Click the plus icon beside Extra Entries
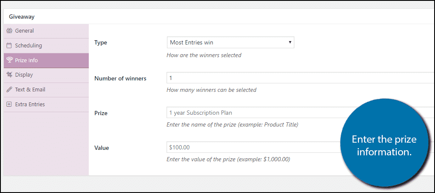435x193 pixels. [x=9, y=105]
